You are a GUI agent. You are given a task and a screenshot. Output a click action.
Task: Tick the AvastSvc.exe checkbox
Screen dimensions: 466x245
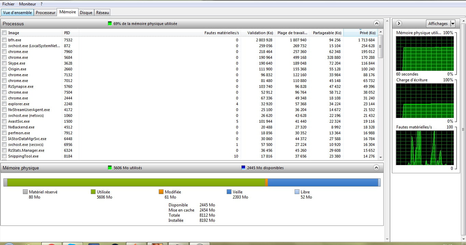point(4,121)
